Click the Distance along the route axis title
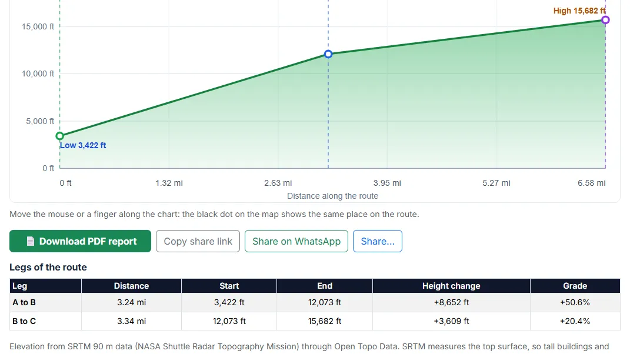Screen dimensions: 630x354 (x=333, y=196)
